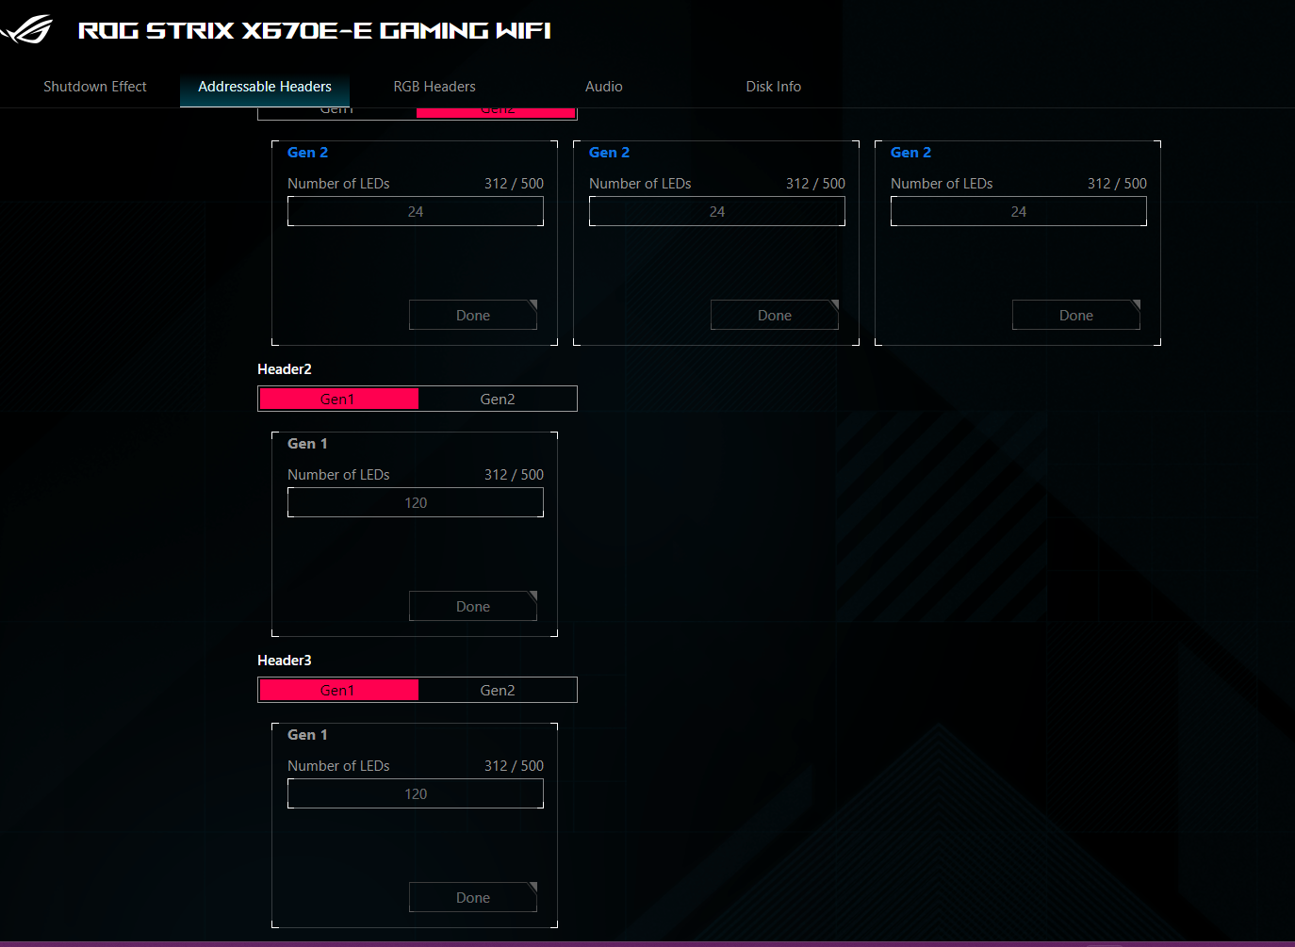Select Gen2 for Header3
This screenshot has width=1295, height=947.
tap(497, 690)
